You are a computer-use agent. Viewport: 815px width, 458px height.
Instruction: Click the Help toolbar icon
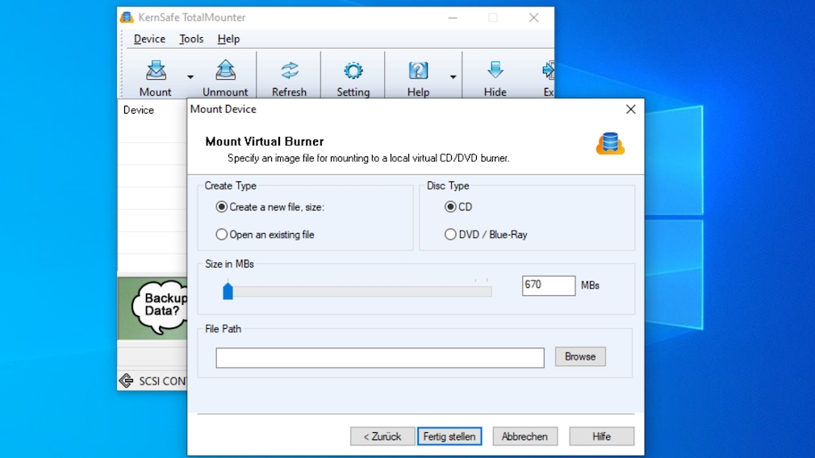[x=418, y=71]
